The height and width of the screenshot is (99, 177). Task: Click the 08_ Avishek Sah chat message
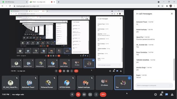(x=137, y=47)
